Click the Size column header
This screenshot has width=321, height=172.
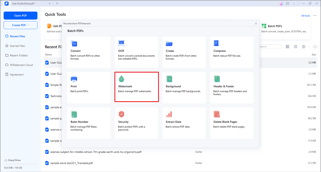tap(313, 55)
